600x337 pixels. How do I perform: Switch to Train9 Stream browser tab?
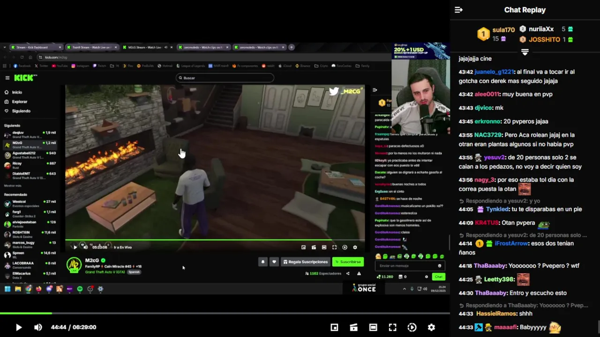click(91, 47)
